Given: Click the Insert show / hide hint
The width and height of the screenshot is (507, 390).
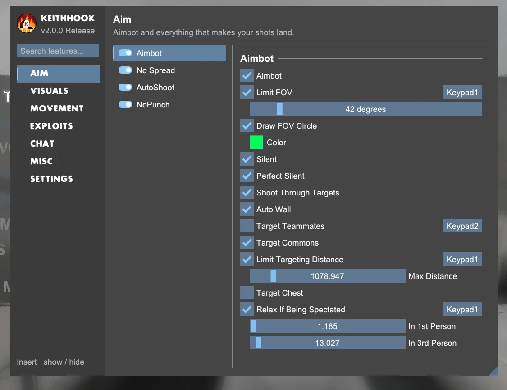Looking at the screenshot, I should (50, 362).
